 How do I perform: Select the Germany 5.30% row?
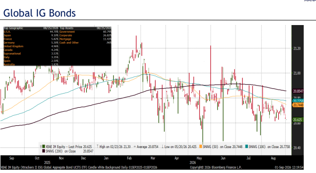(x=31, y=43)
